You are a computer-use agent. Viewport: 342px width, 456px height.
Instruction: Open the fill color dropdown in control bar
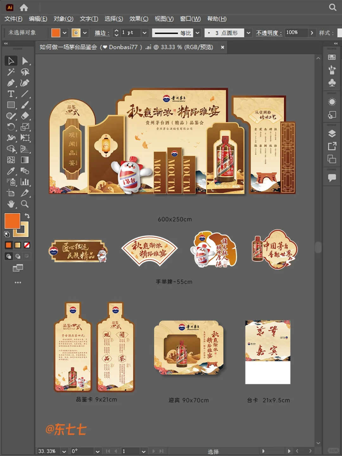[65, 33]
